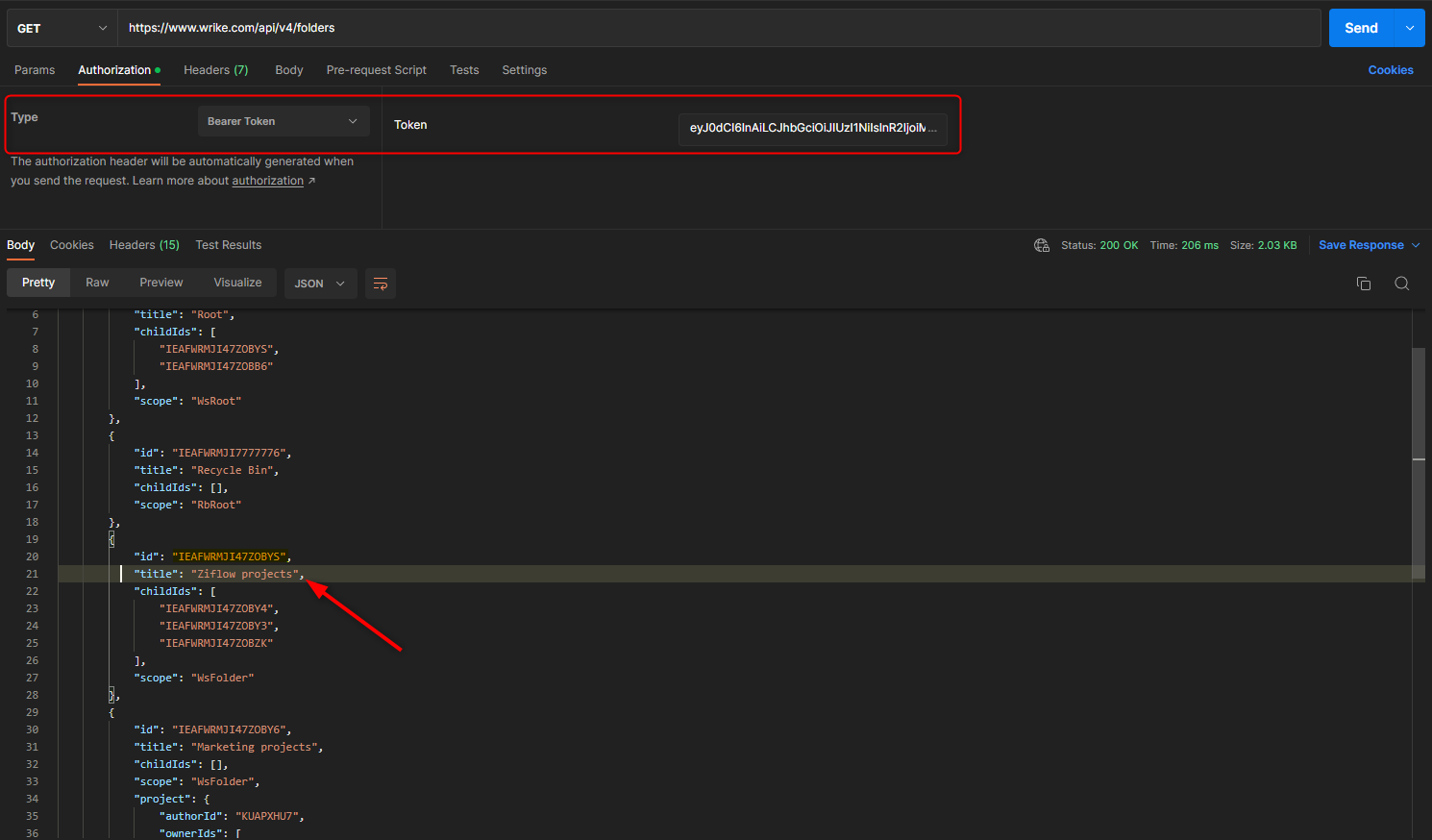Click the network globe icon beside Status
Image resolution: width=1432 pixels, height=840 pixels.
pos(1041,245)
